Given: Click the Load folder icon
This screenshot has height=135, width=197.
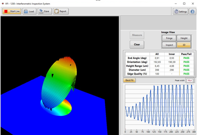Looking at the screenshot, I should click(26, 12).
